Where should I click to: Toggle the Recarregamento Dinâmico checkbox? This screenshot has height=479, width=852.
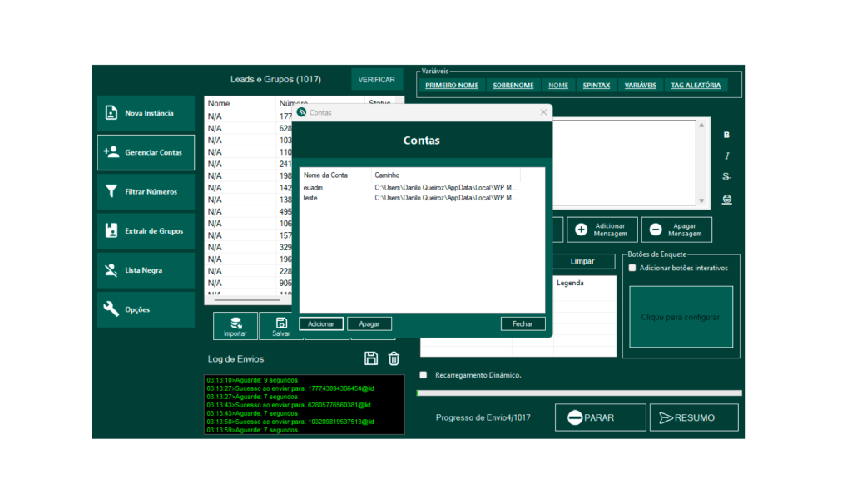[424, 375]
